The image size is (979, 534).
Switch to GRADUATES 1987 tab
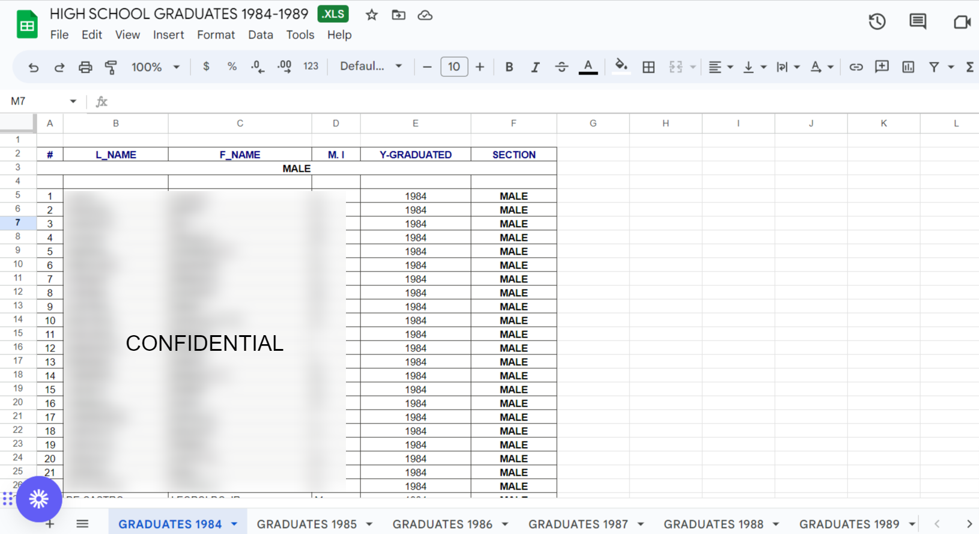click(578, 524)
